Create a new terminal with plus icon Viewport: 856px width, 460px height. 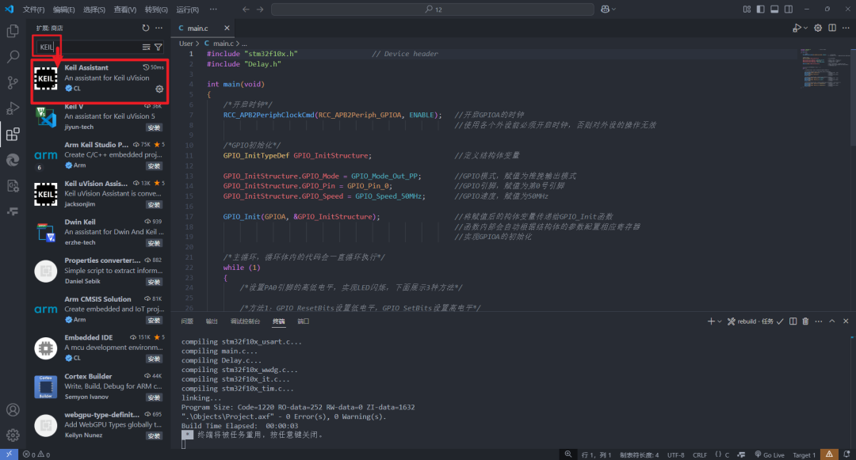711,321
